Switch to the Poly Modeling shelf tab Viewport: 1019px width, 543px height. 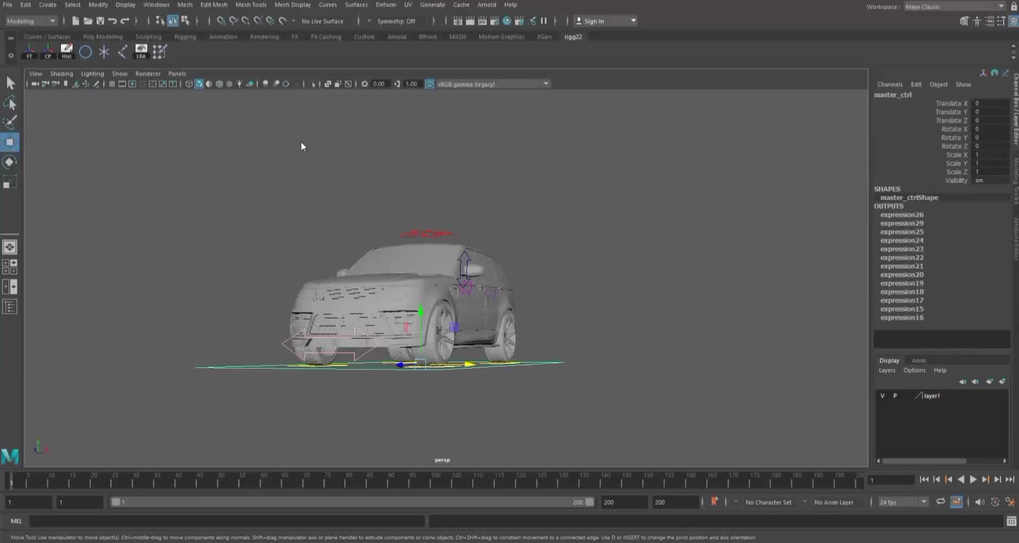(x=102, y=37)
